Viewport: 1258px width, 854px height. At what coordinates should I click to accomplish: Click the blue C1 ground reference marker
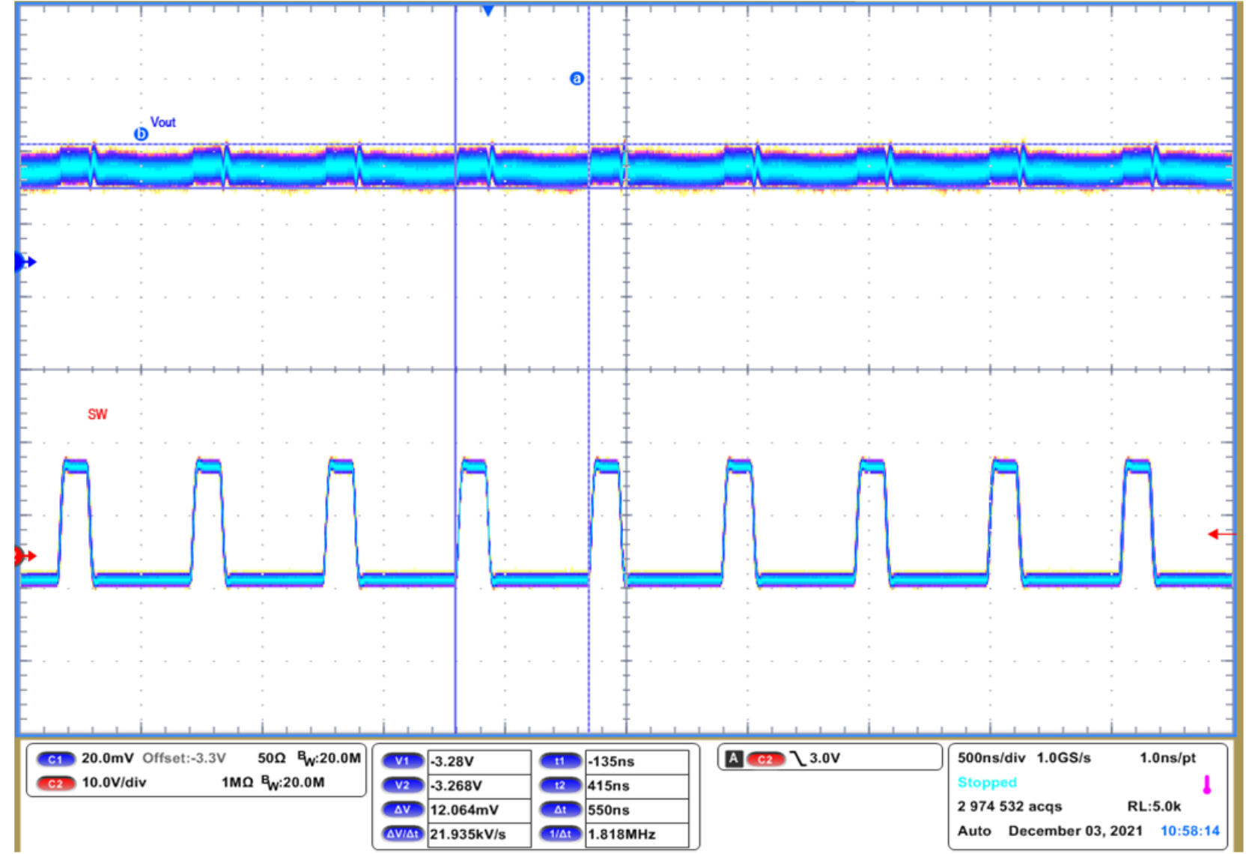(25, 262)
